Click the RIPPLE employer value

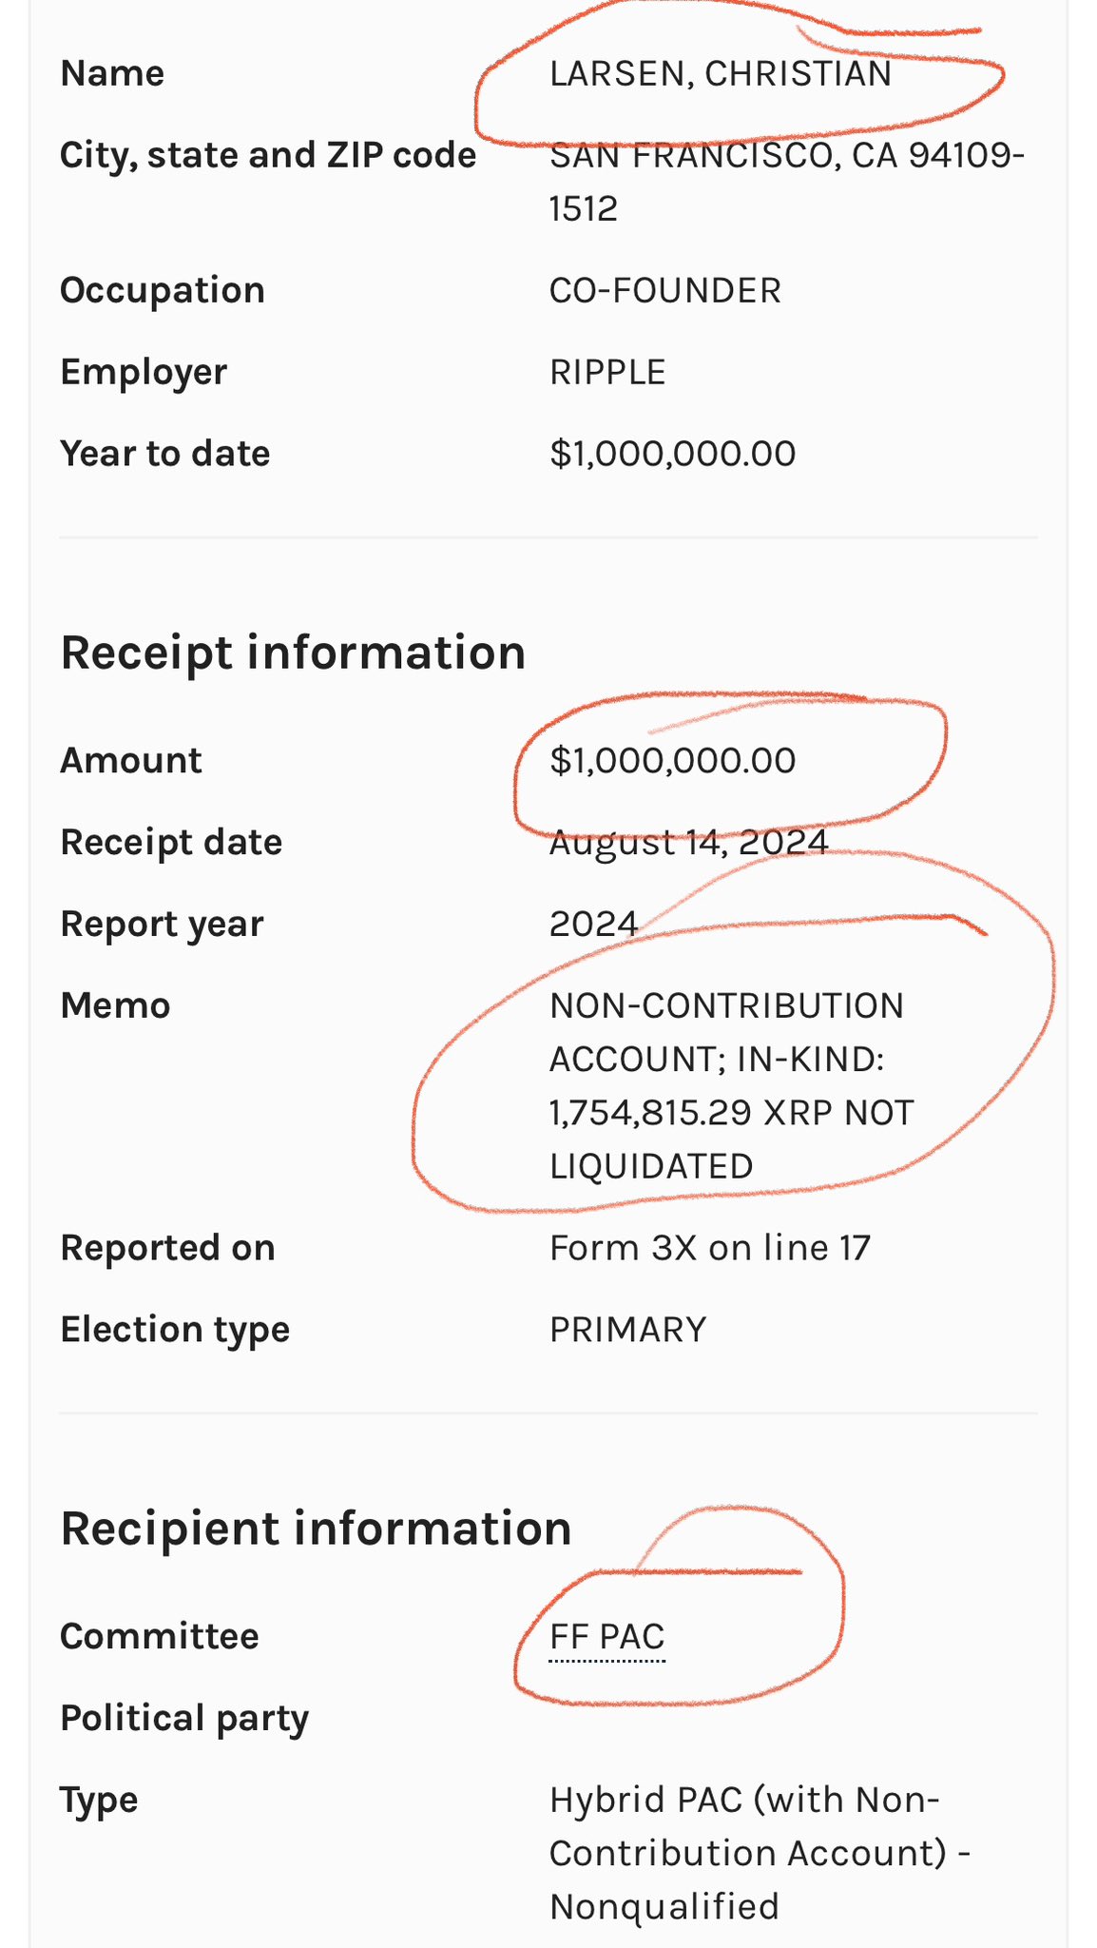tap(606, 372)
